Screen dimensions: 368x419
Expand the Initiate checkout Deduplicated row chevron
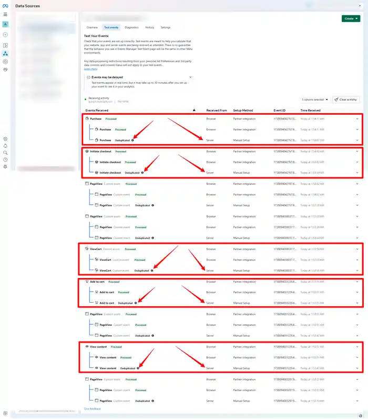357,173
